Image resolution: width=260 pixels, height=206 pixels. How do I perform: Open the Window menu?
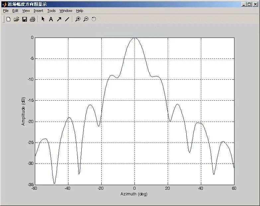click(x=66, y=11)
